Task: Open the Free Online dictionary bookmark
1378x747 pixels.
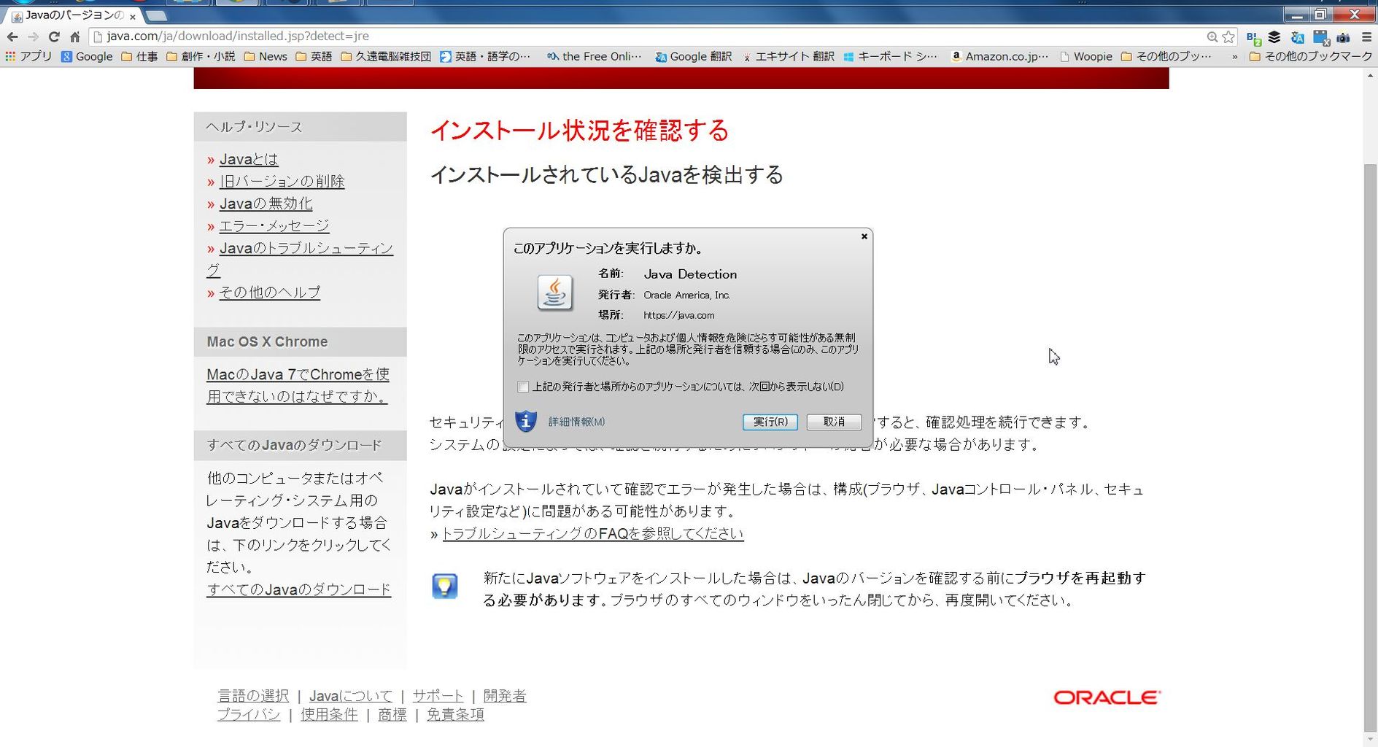Action: click(595, 56)
